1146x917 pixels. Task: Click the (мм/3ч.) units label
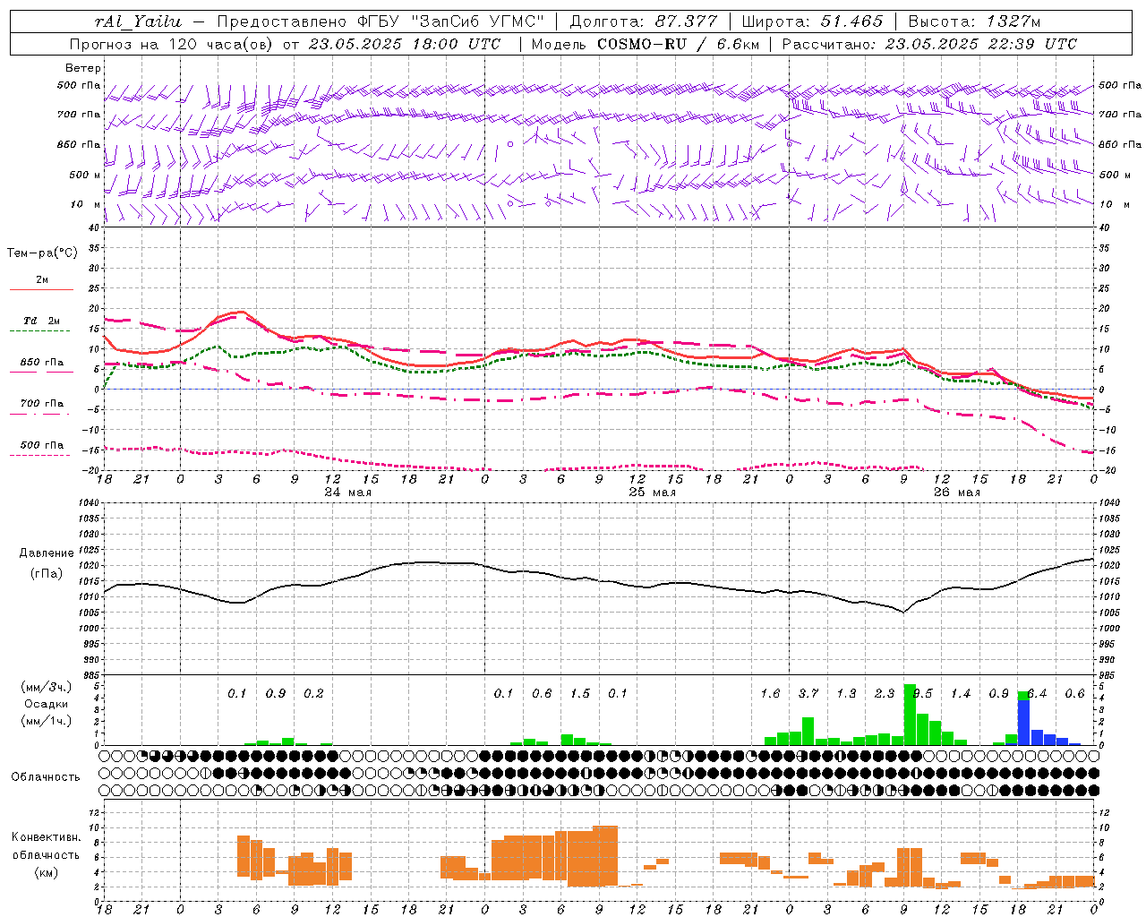46,688
